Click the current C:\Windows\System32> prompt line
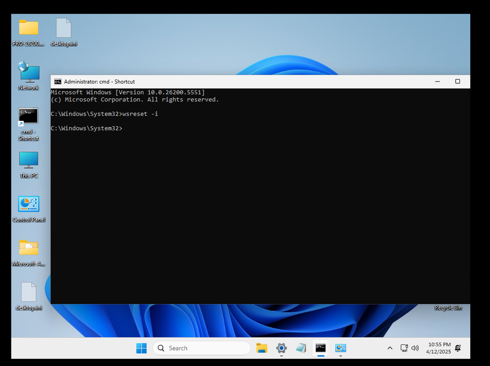 [x=87, y=129]
